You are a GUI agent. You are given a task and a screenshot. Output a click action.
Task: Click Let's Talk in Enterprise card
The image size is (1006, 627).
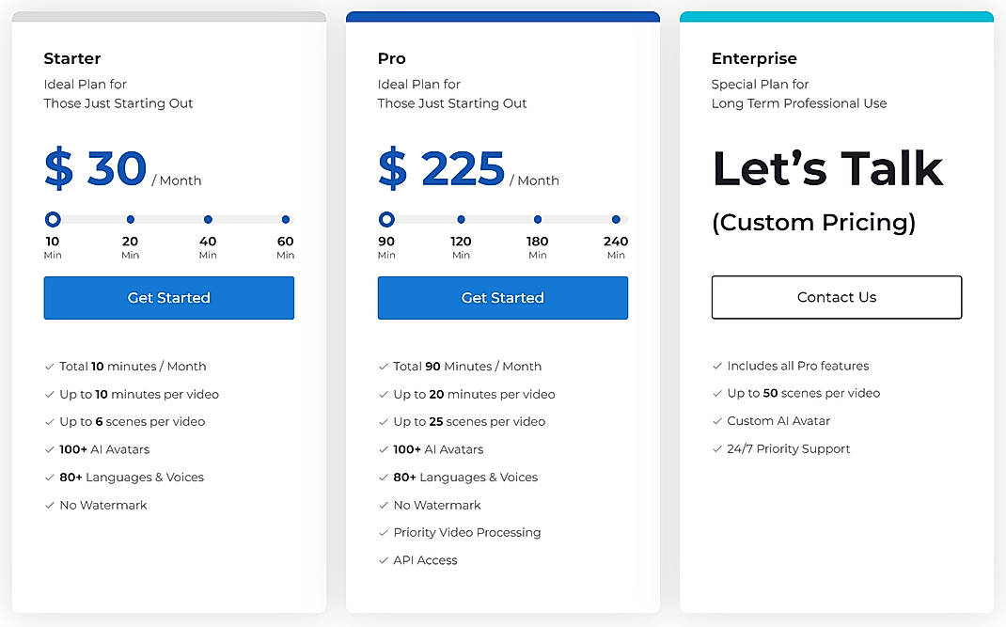(x=827, y=168)
